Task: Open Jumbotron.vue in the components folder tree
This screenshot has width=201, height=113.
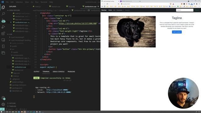Action: 19,67
